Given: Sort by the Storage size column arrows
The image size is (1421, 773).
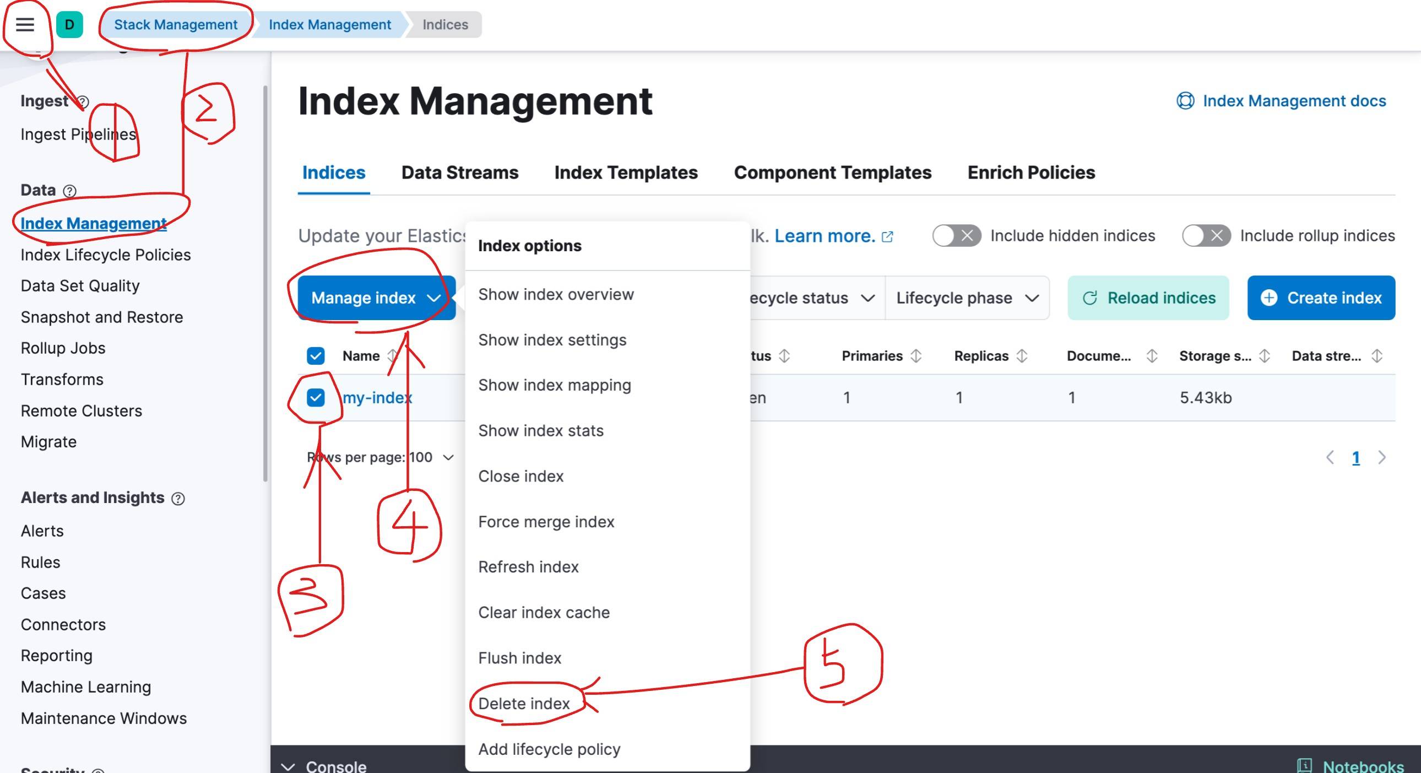Looking at the screenshot, I should (1265, 356).
